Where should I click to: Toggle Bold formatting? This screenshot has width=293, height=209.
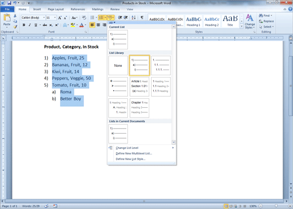[x=24, y=25]
